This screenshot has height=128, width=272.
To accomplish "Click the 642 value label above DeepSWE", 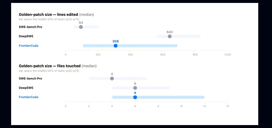I will [x=170, y=32].
